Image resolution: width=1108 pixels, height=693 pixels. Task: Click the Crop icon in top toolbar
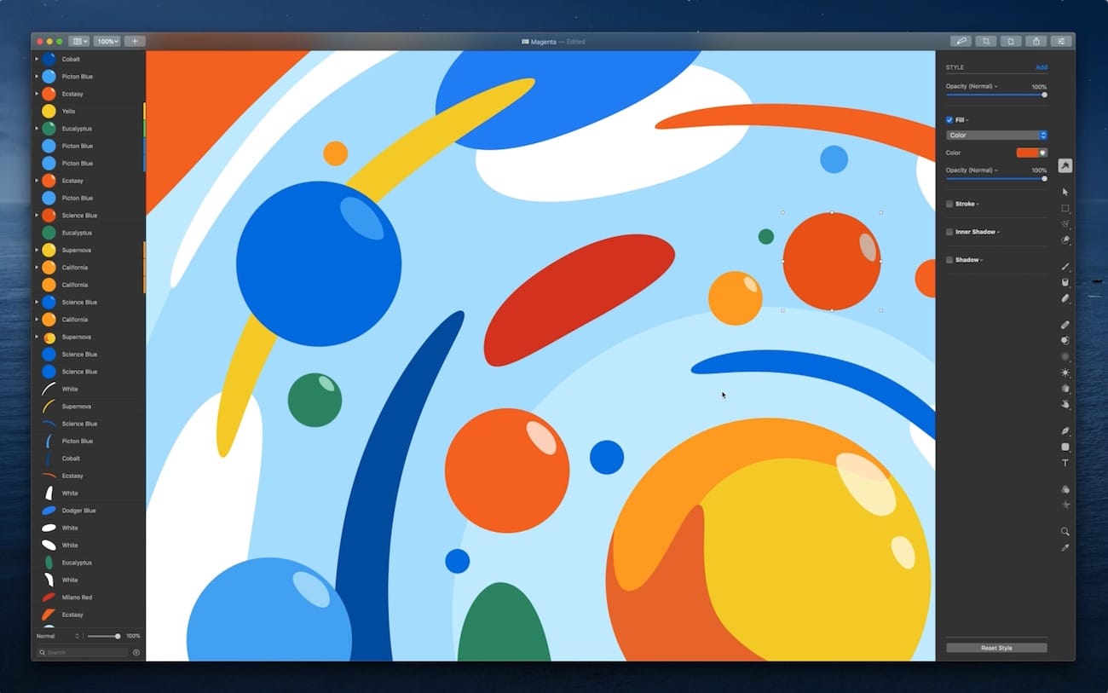(986, 41)
